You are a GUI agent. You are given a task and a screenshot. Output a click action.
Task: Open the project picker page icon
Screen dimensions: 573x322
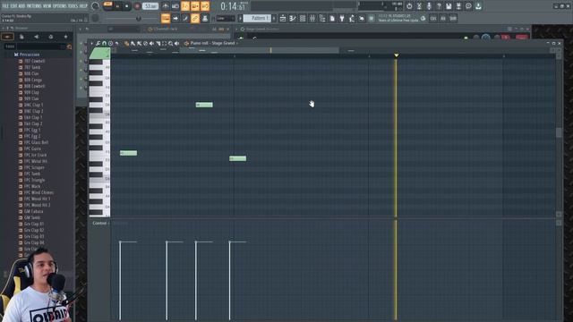pyautogui.click(x=332, y=18)
